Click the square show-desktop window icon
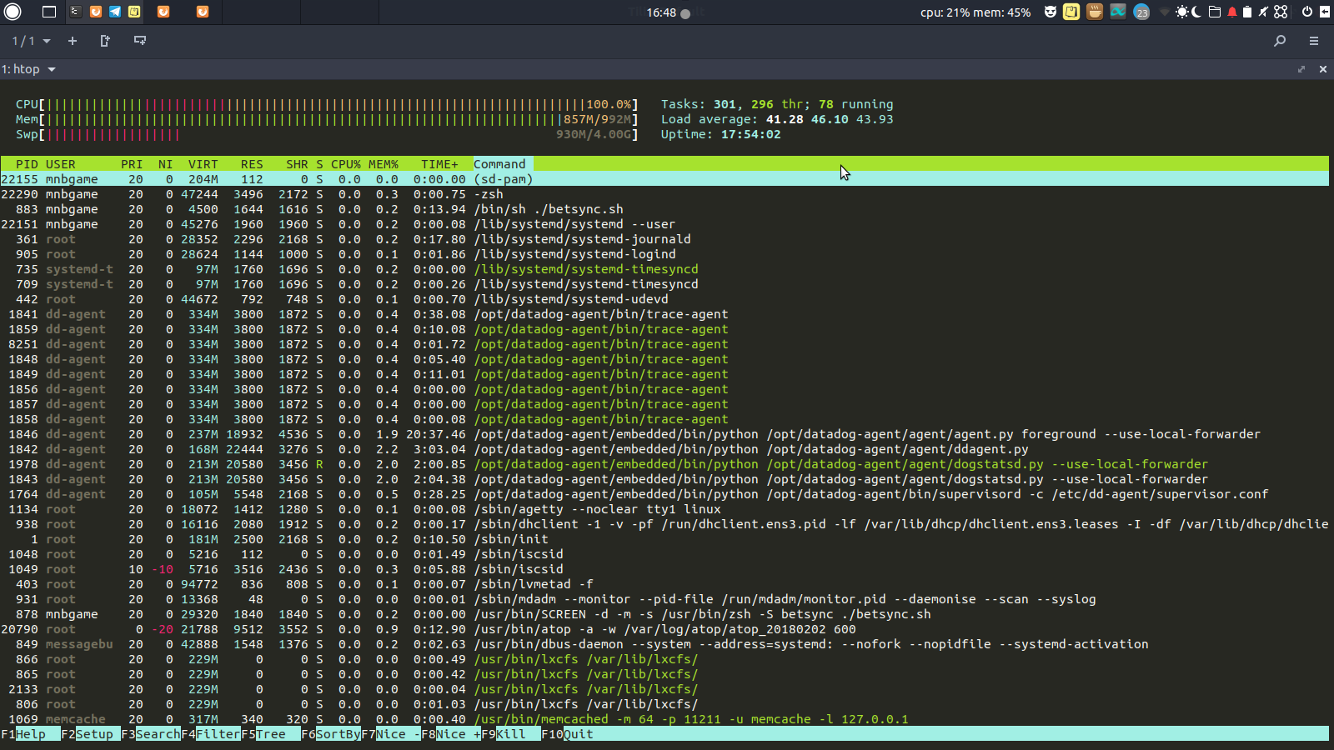This screenshot has height=750, width=1334. click(49, 12)
